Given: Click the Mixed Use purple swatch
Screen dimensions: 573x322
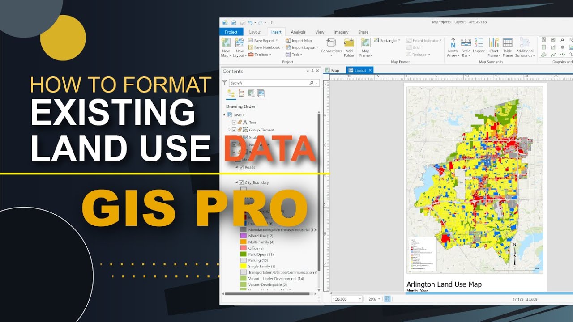Looking at the screenshot, I should (x=244, y=236).
